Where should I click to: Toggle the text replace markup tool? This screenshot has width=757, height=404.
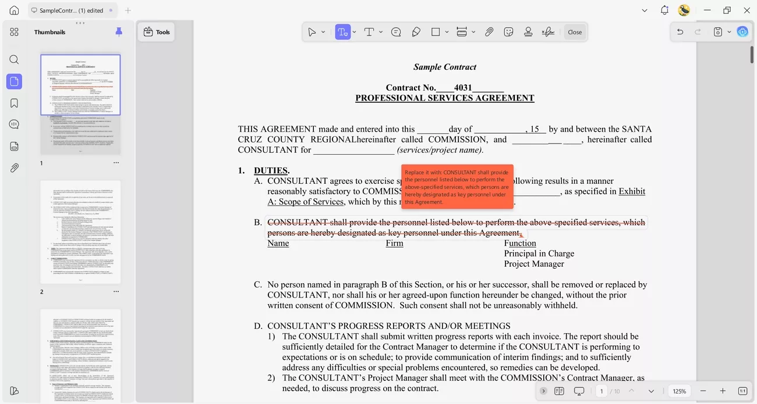342,32
